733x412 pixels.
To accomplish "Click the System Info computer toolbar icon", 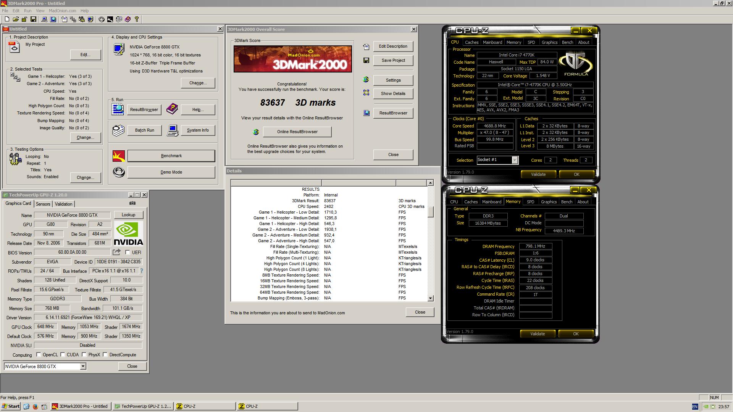I will click(44, 19).
